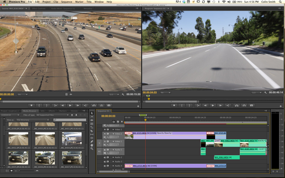Image resolution: width=285 pixels, height=178 pixels.
Task: Toggle sync lock on Video 3 track
Action: pos(108,130)
